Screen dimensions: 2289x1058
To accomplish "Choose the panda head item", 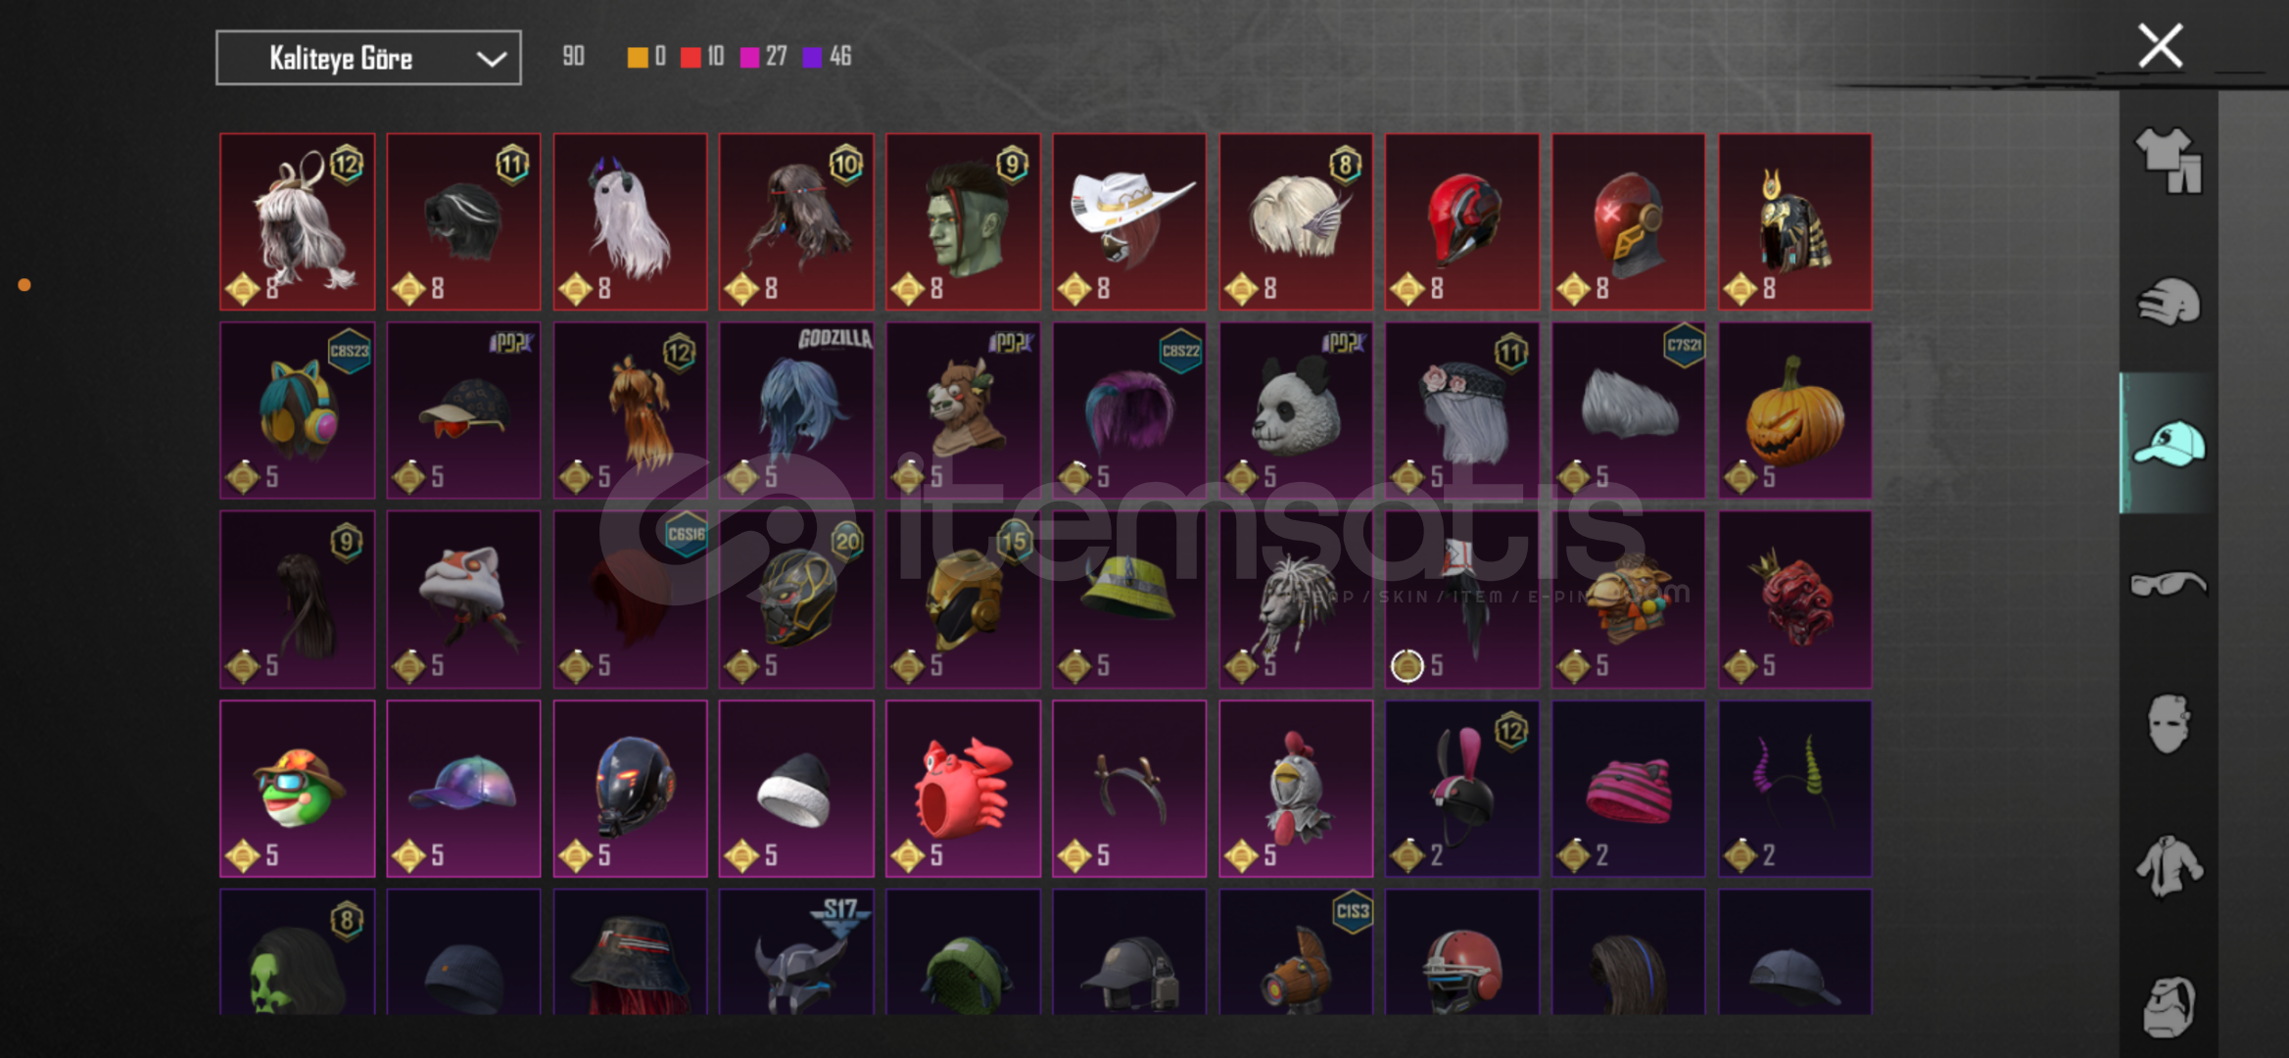I will pyautogui.click(x=1296, y=410).
